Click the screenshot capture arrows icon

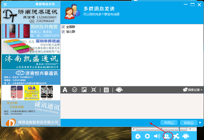click(x=94, y=90)
